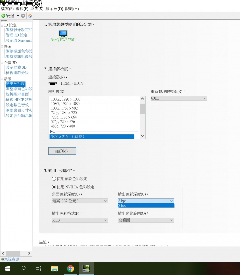240x275 pixels.
Task: Open 設定數位音效 sidebar item
Action: 17,105
